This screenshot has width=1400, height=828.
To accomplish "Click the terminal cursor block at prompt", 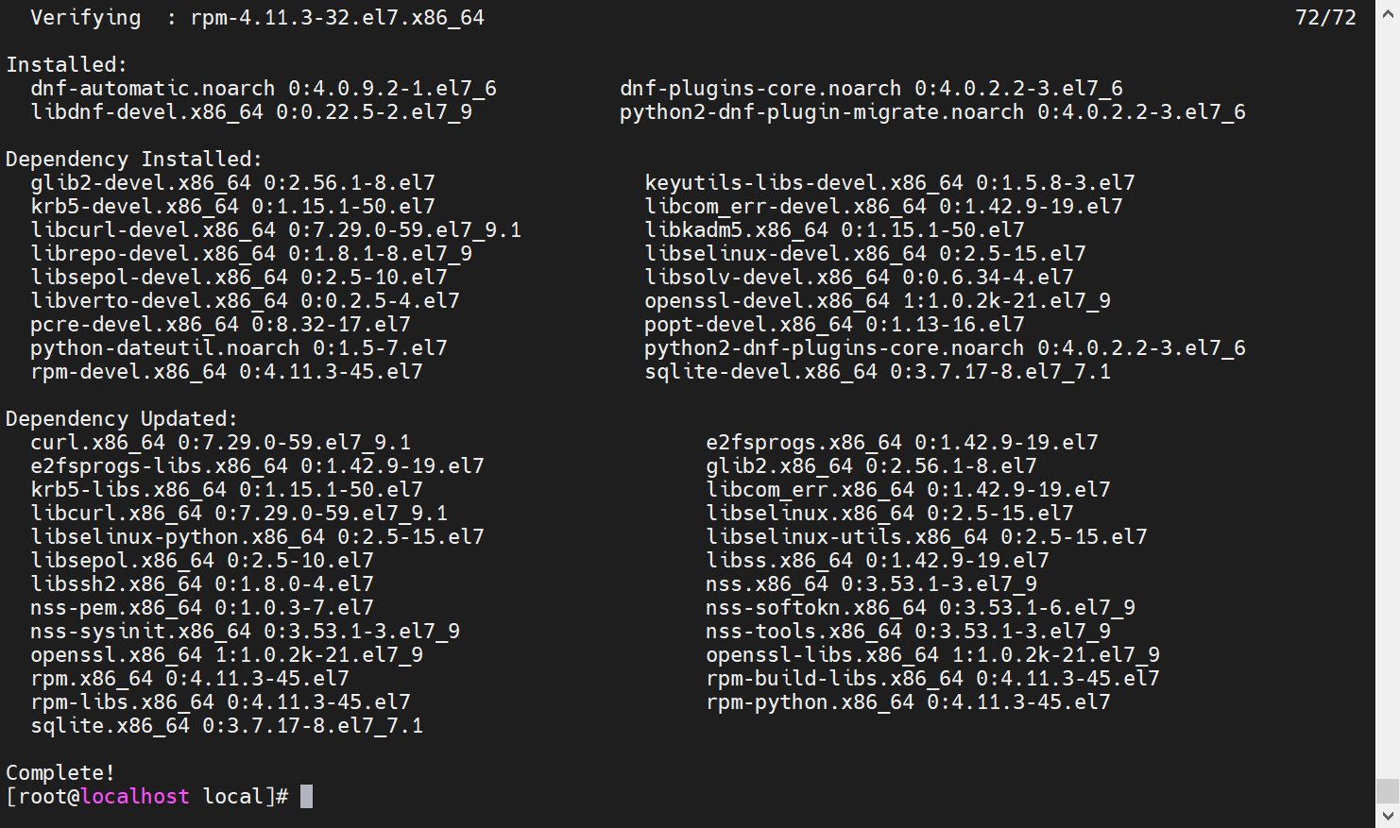I will click(x=306, y=796).
